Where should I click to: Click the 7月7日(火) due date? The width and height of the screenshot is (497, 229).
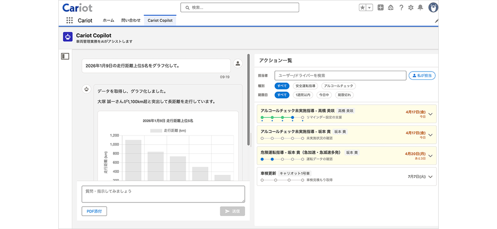click(x=417, y=177)
